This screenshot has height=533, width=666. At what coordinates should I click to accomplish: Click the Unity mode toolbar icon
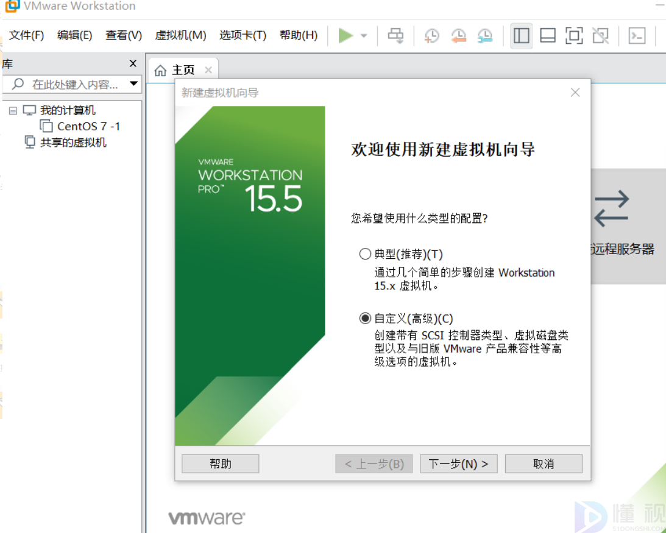[601, 36]
